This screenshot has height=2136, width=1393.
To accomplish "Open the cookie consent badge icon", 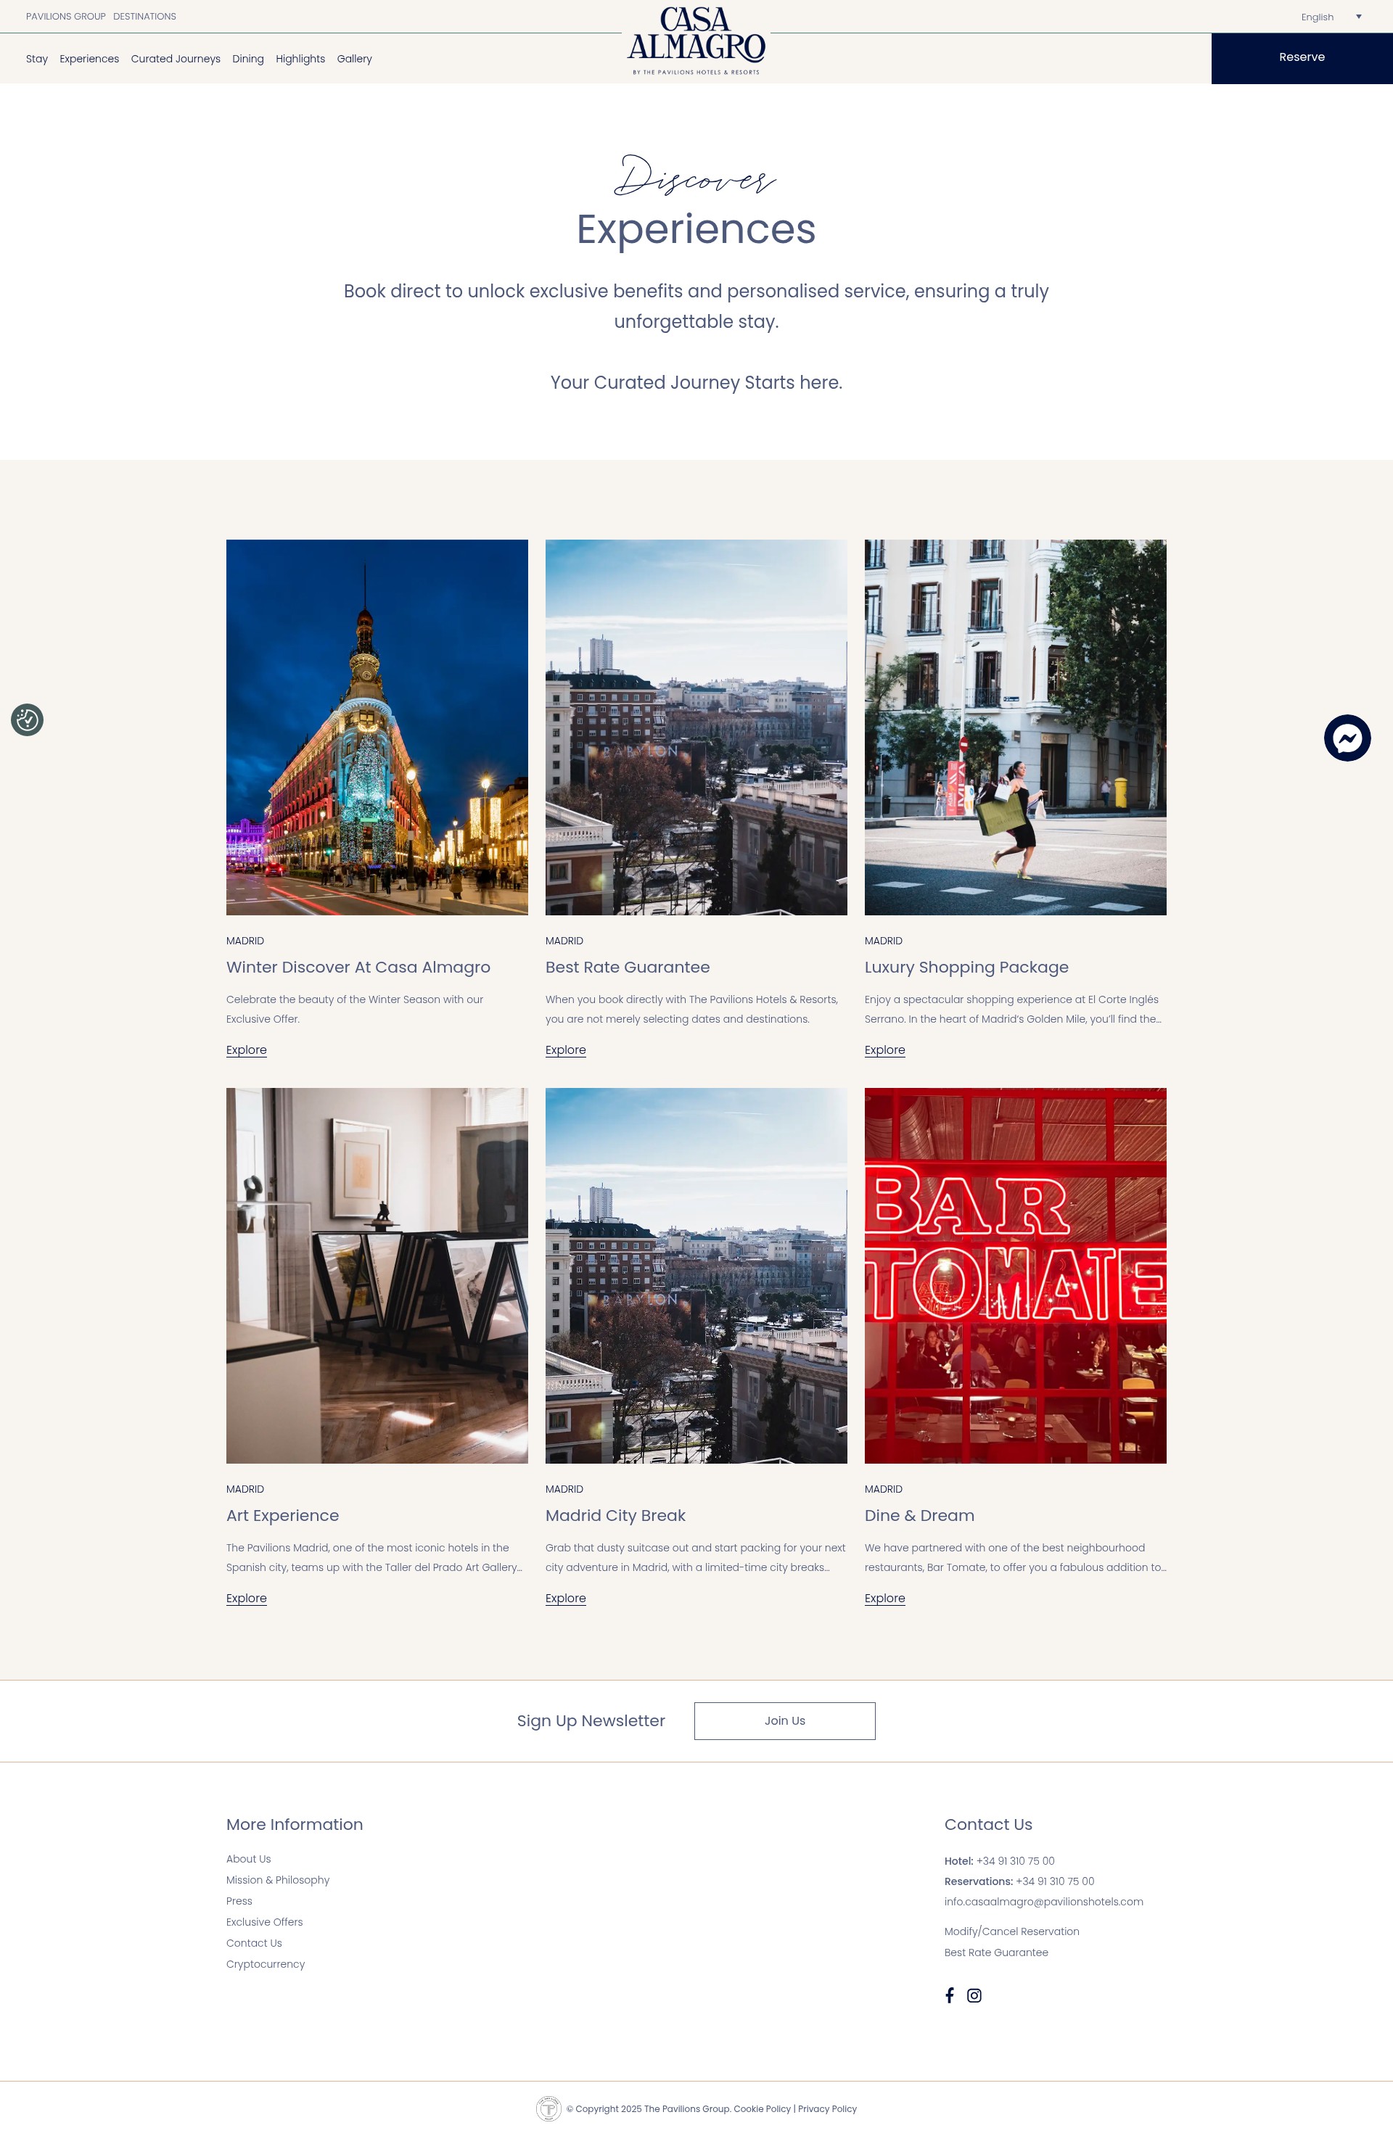I will pyautogui.click(x=27, y=719).
